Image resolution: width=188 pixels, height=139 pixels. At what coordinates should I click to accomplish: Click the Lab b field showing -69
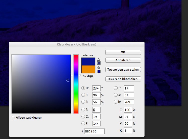(129, 102)
